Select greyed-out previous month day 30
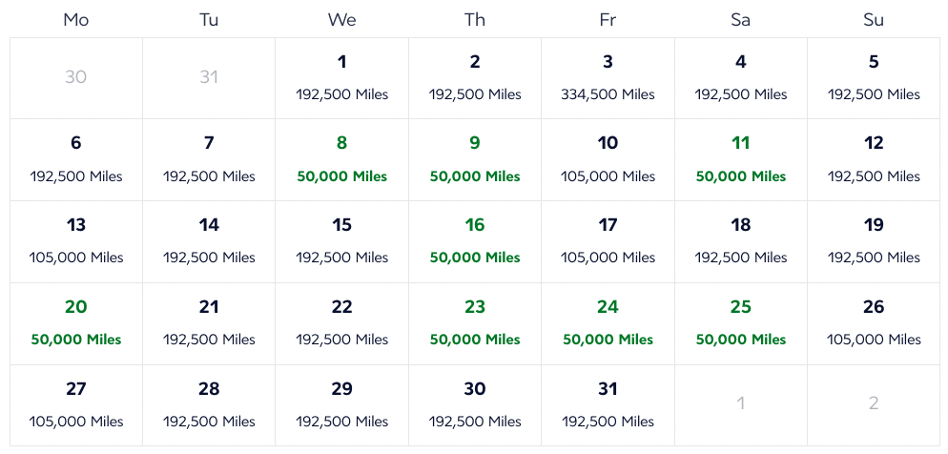Viewport: 948px width, 454px height. pos(76,78)
